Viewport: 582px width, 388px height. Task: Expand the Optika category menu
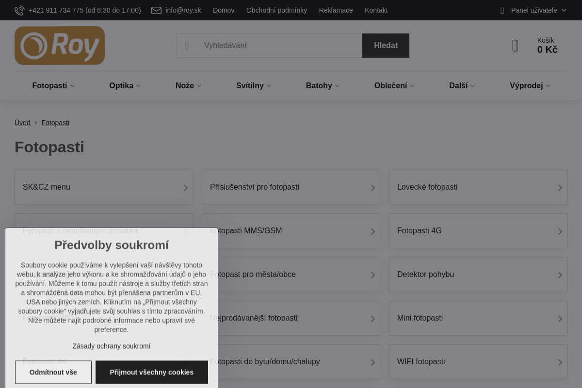tap(125, 85)
